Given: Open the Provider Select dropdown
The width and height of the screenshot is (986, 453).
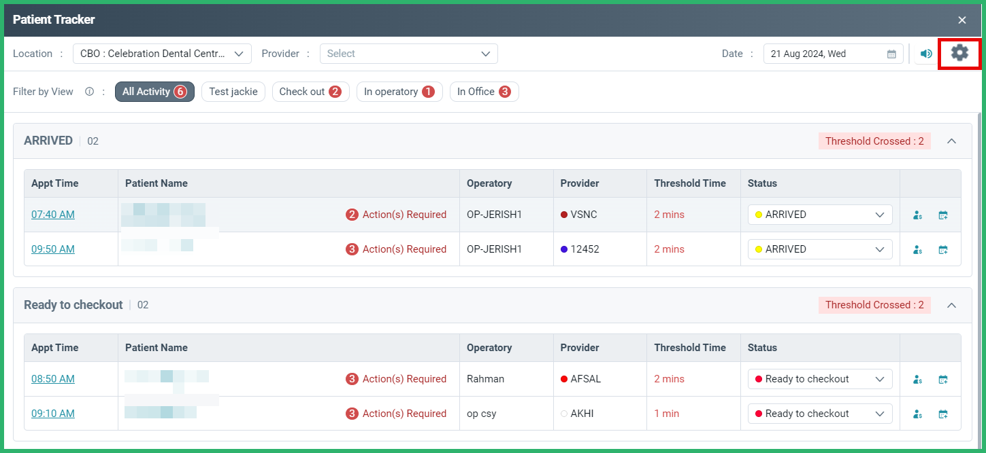Looking at the screenshot, I should pos(408,53).
